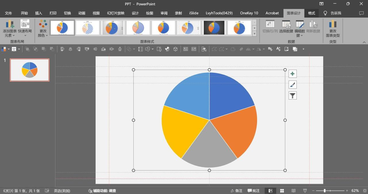
Task: Open the Chart Styles paintbrush button
Action: [x=292, y=85]
